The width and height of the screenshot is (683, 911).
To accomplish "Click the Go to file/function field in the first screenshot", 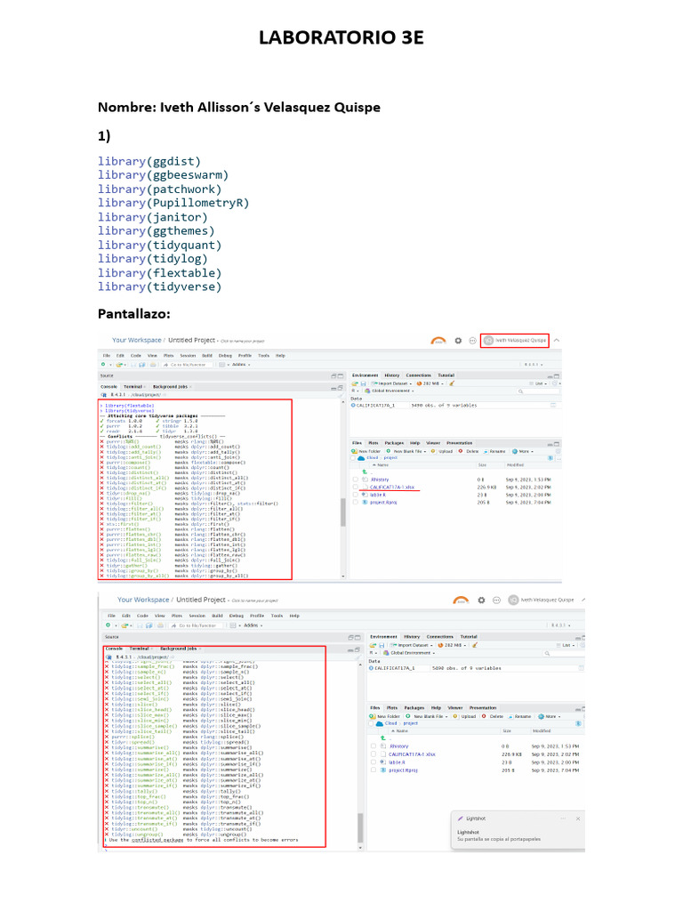I will [x=187, y=364].
